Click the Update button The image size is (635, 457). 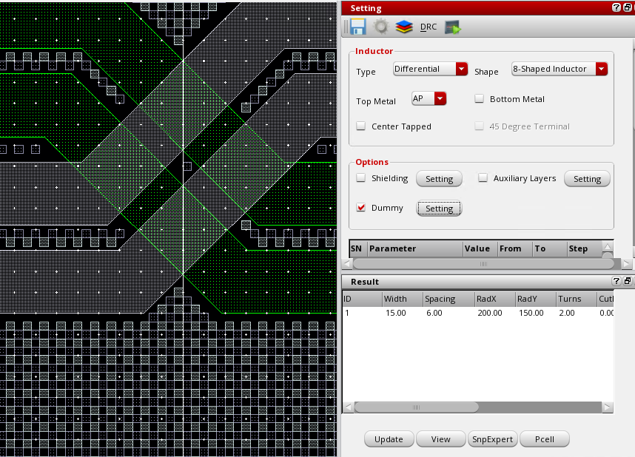(x=389, y=439)
